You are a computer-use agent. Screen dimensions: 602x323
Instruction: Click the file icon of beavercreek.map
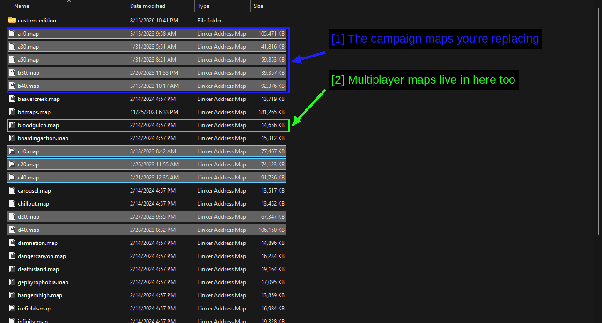coord(13,99)
